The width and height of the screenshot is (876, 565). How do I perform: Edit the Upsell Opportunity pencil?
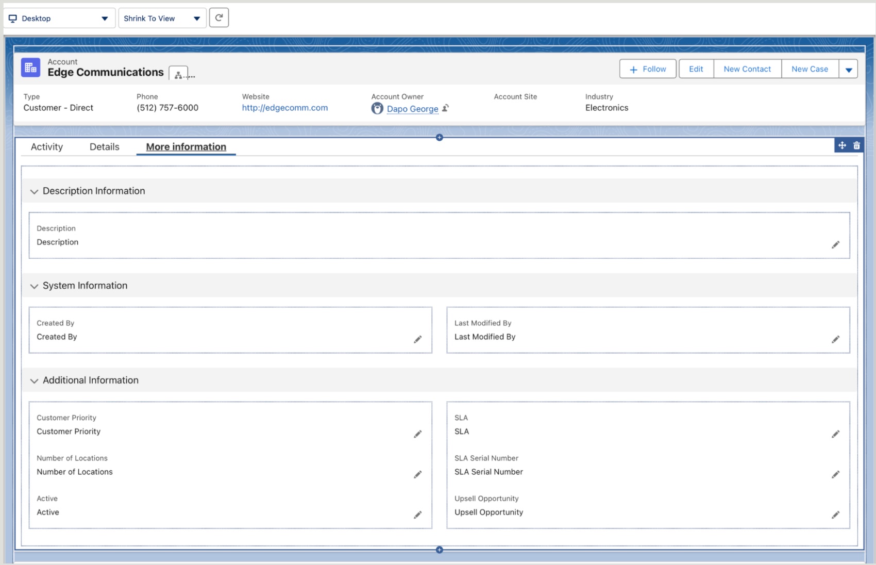pos(835,514)
